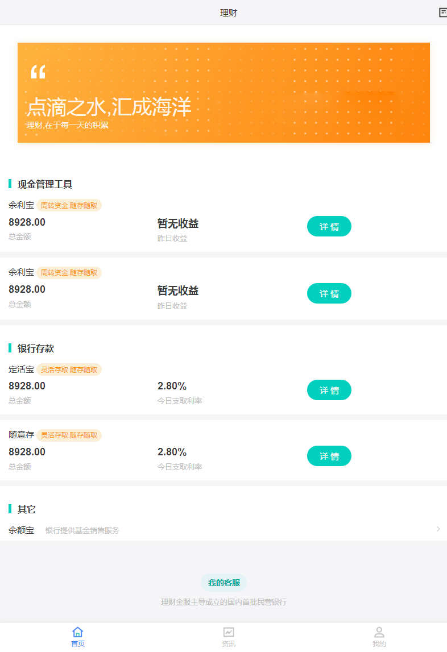Open the top-right header list icon
This screenshot has width=447, height=652.
[442, 13]
